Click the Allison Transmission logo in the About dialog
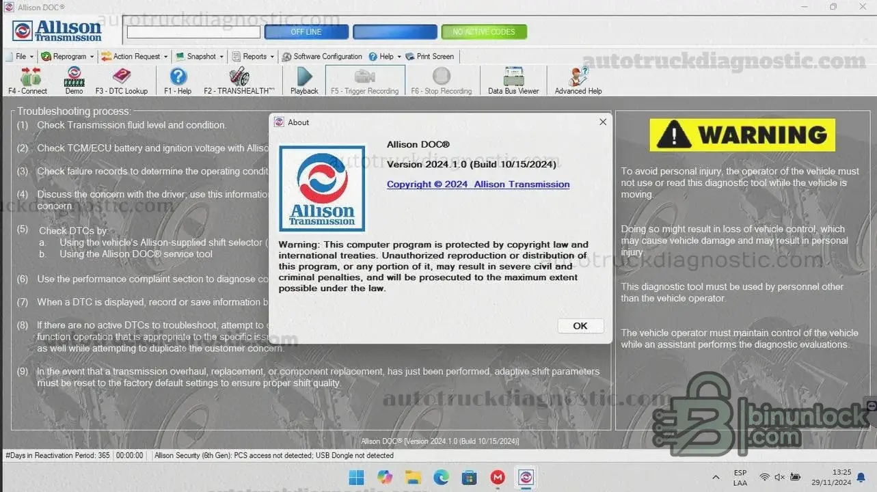 pos(322,188)
